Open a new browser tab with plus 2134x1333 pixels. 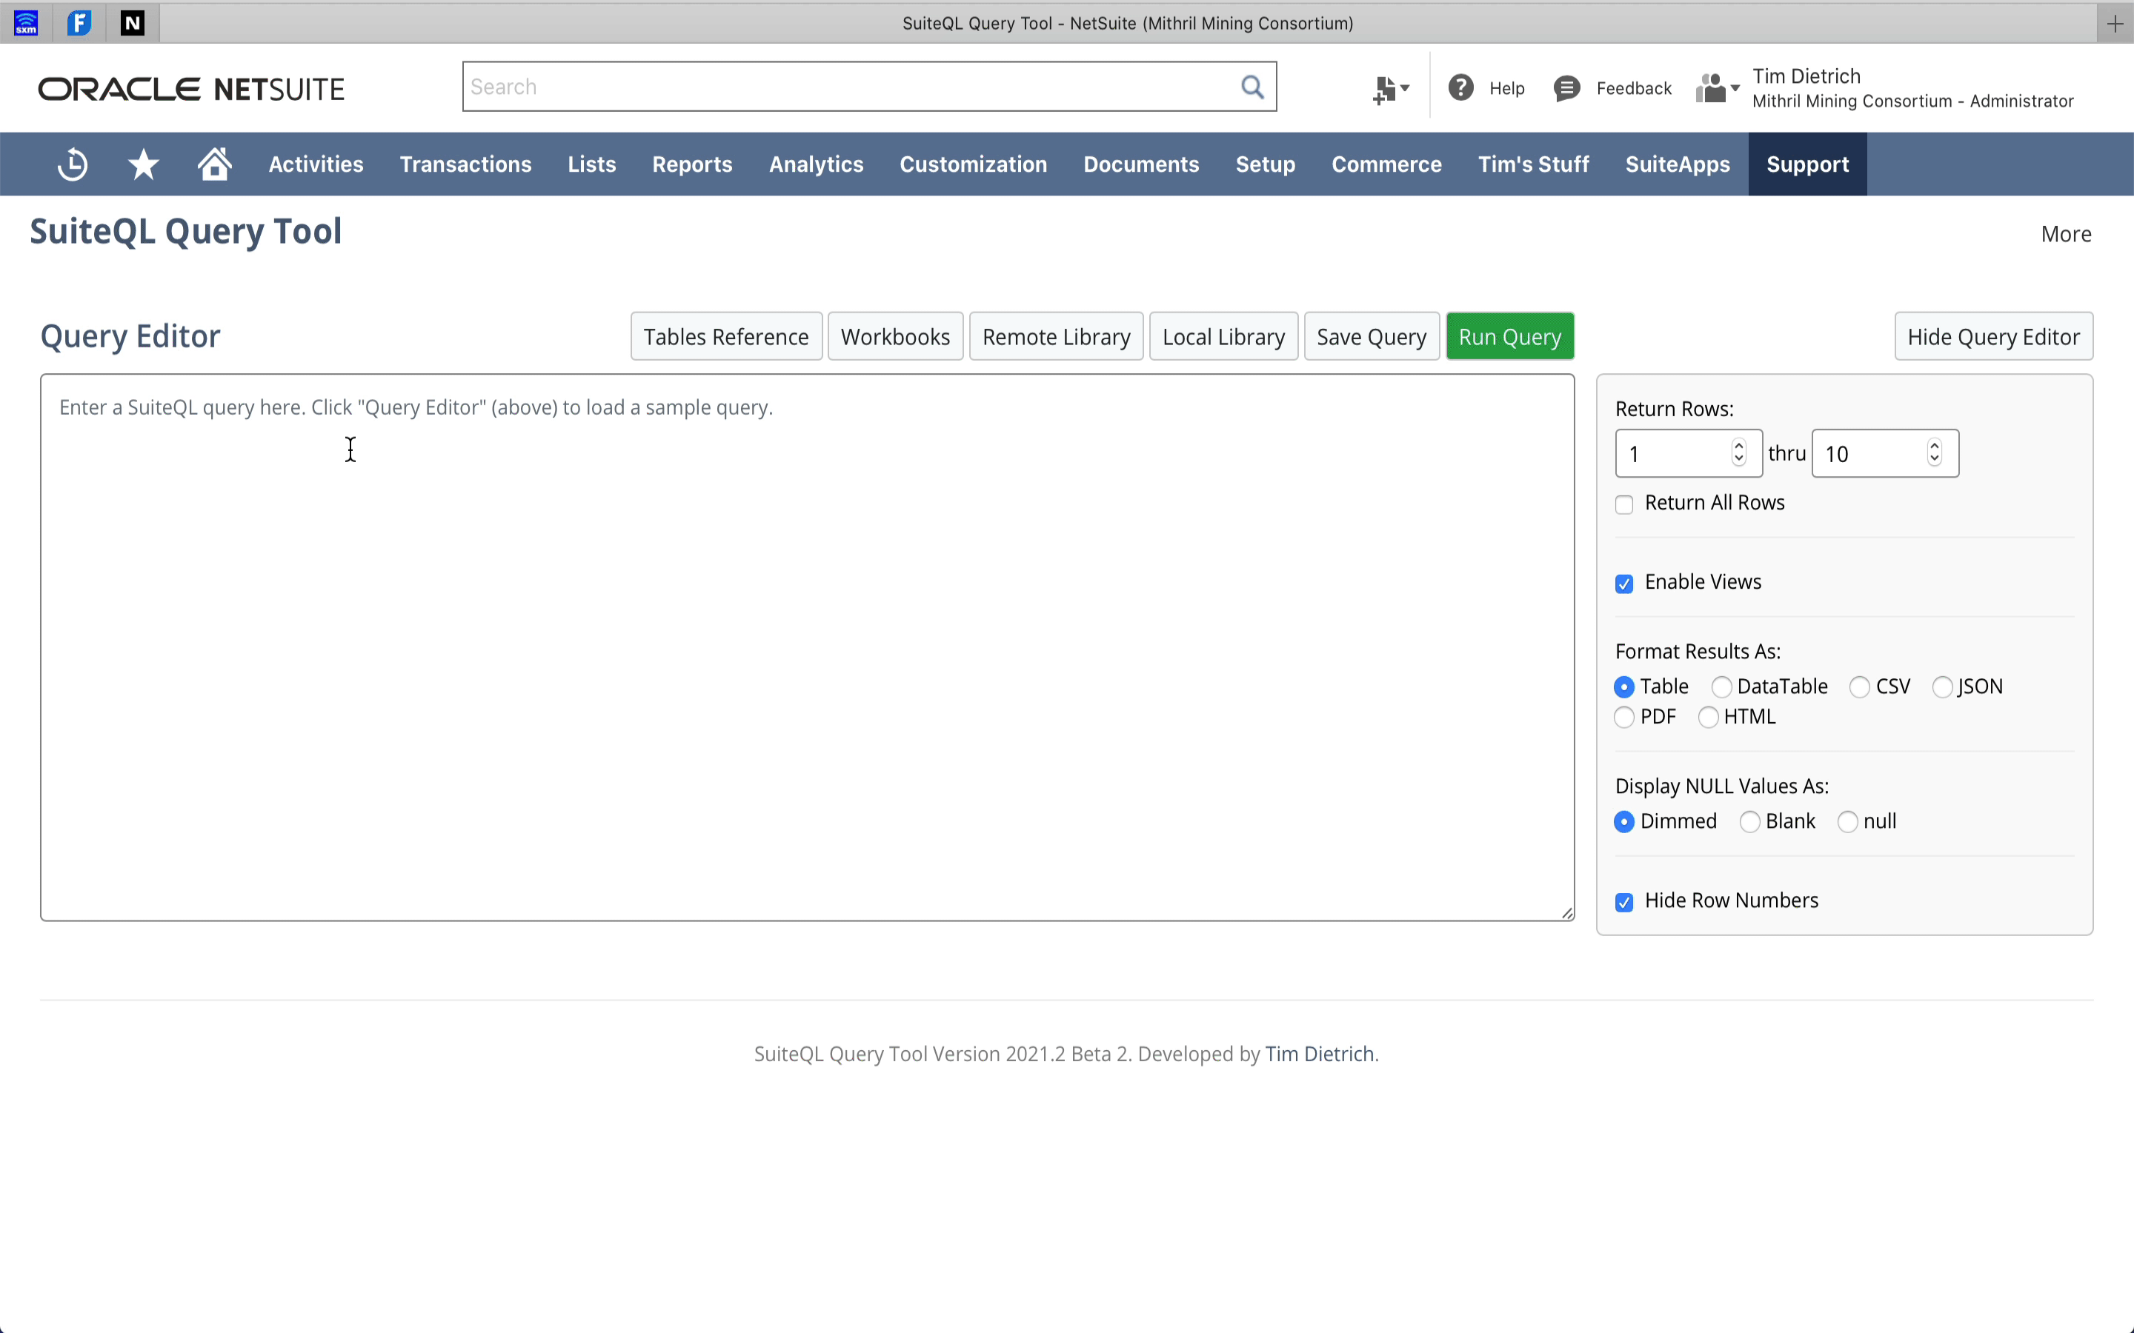(x=2115, y=24)
